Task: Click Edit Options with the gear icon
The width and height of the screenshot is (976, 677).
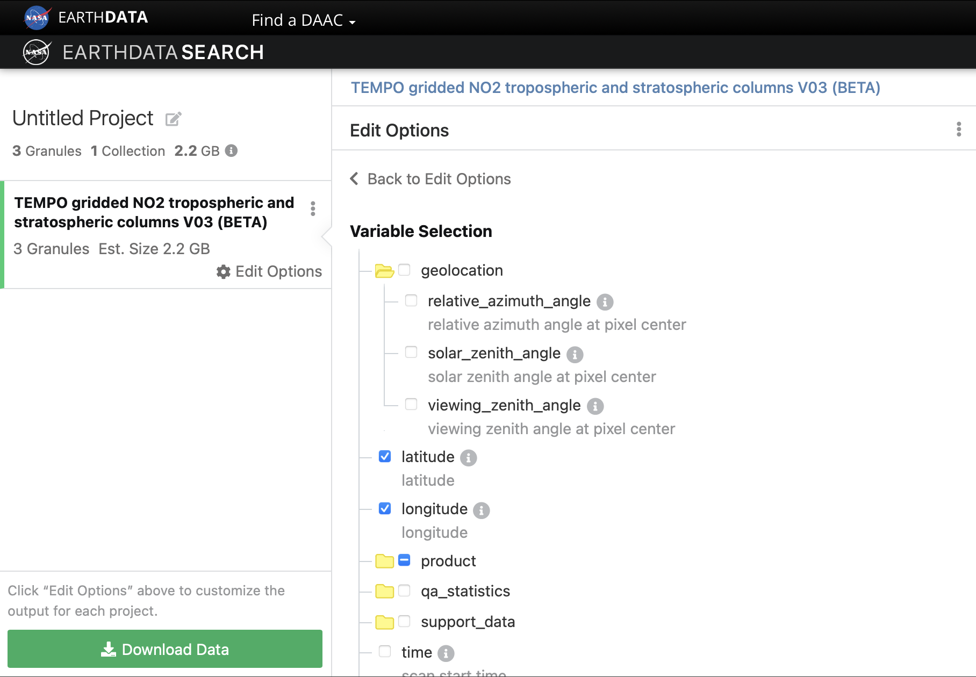Action: [x=269, y=272]
